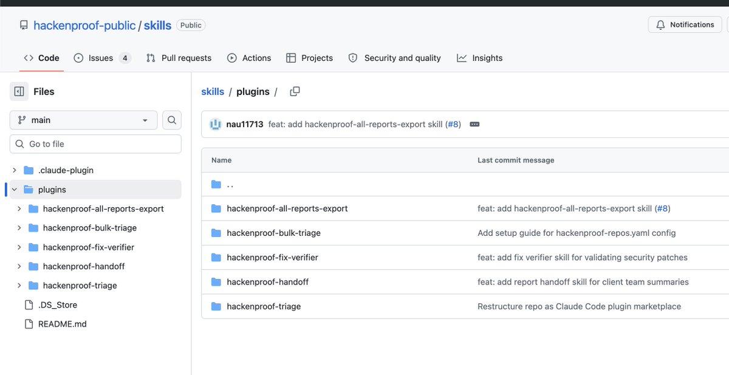Click folder icon of hackenproof-fix-verifier table row

pos(216,257)
